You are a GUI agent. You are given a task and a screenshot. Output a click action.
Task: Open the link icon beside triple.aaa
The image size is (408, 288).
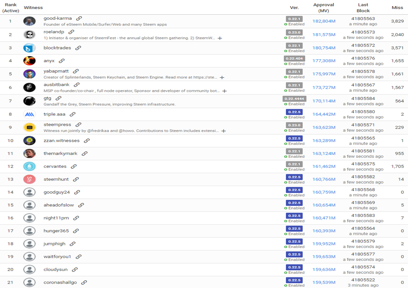coord(73,114)
